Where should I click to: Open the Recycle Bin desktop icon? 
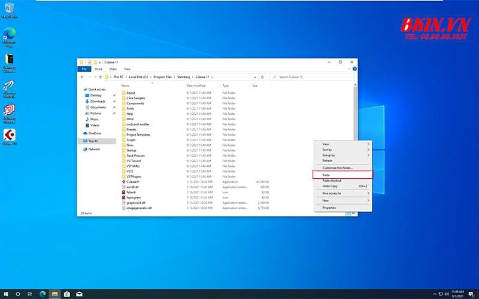(x=9, y=10)
